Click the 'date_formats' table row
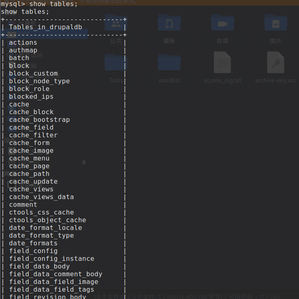The height and width of the screenshot is (299, 299). coord(63,243)
